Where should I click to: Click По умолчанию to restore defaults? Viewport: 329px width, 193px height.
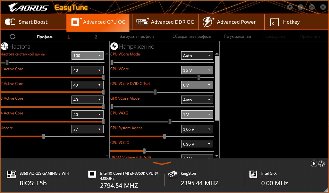237,37
